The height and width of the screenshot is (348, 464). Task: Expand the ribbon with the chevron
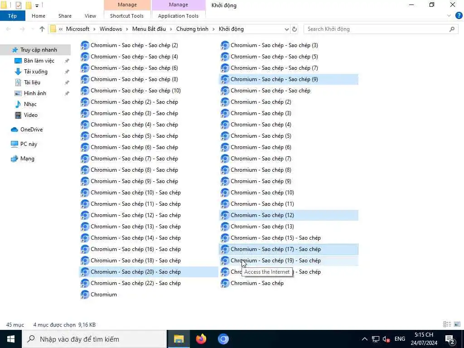click(x=449, y=16)
